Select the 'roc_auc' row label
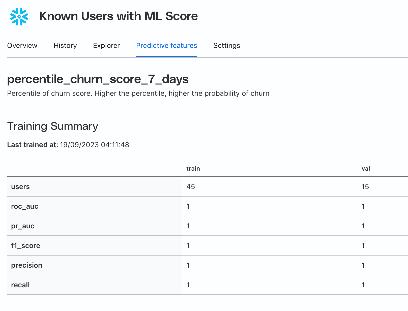 25,206
